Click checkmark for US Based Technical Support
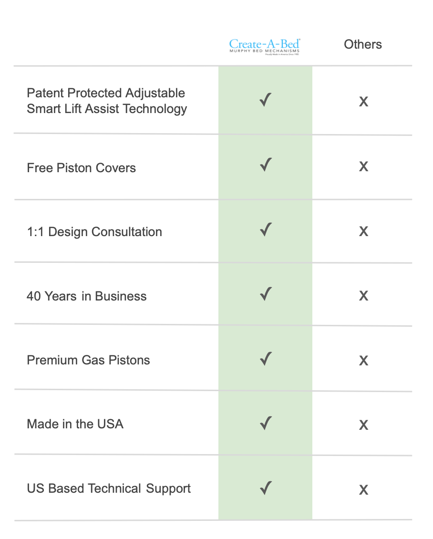 pos(266,488)
